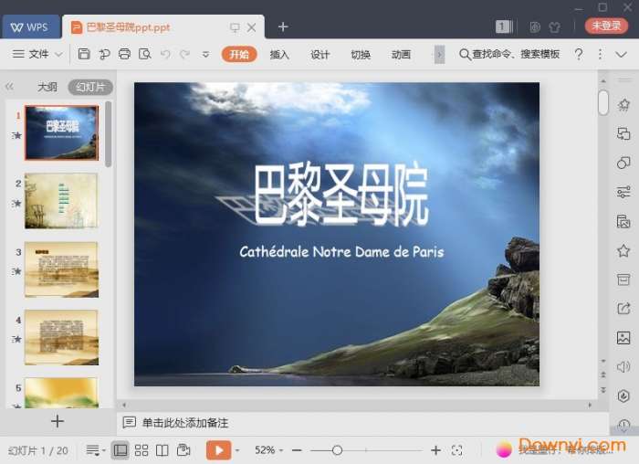Switch panel to 大纲 outline view
Image resolution: width=639 pixels, height=464 pixels.
tap(47, 88)
